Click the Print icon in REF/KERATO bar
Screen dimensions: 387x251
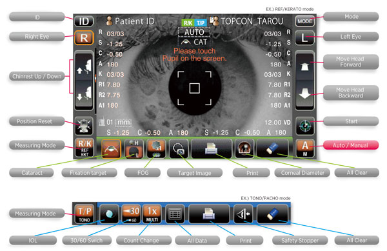point(212,148)
